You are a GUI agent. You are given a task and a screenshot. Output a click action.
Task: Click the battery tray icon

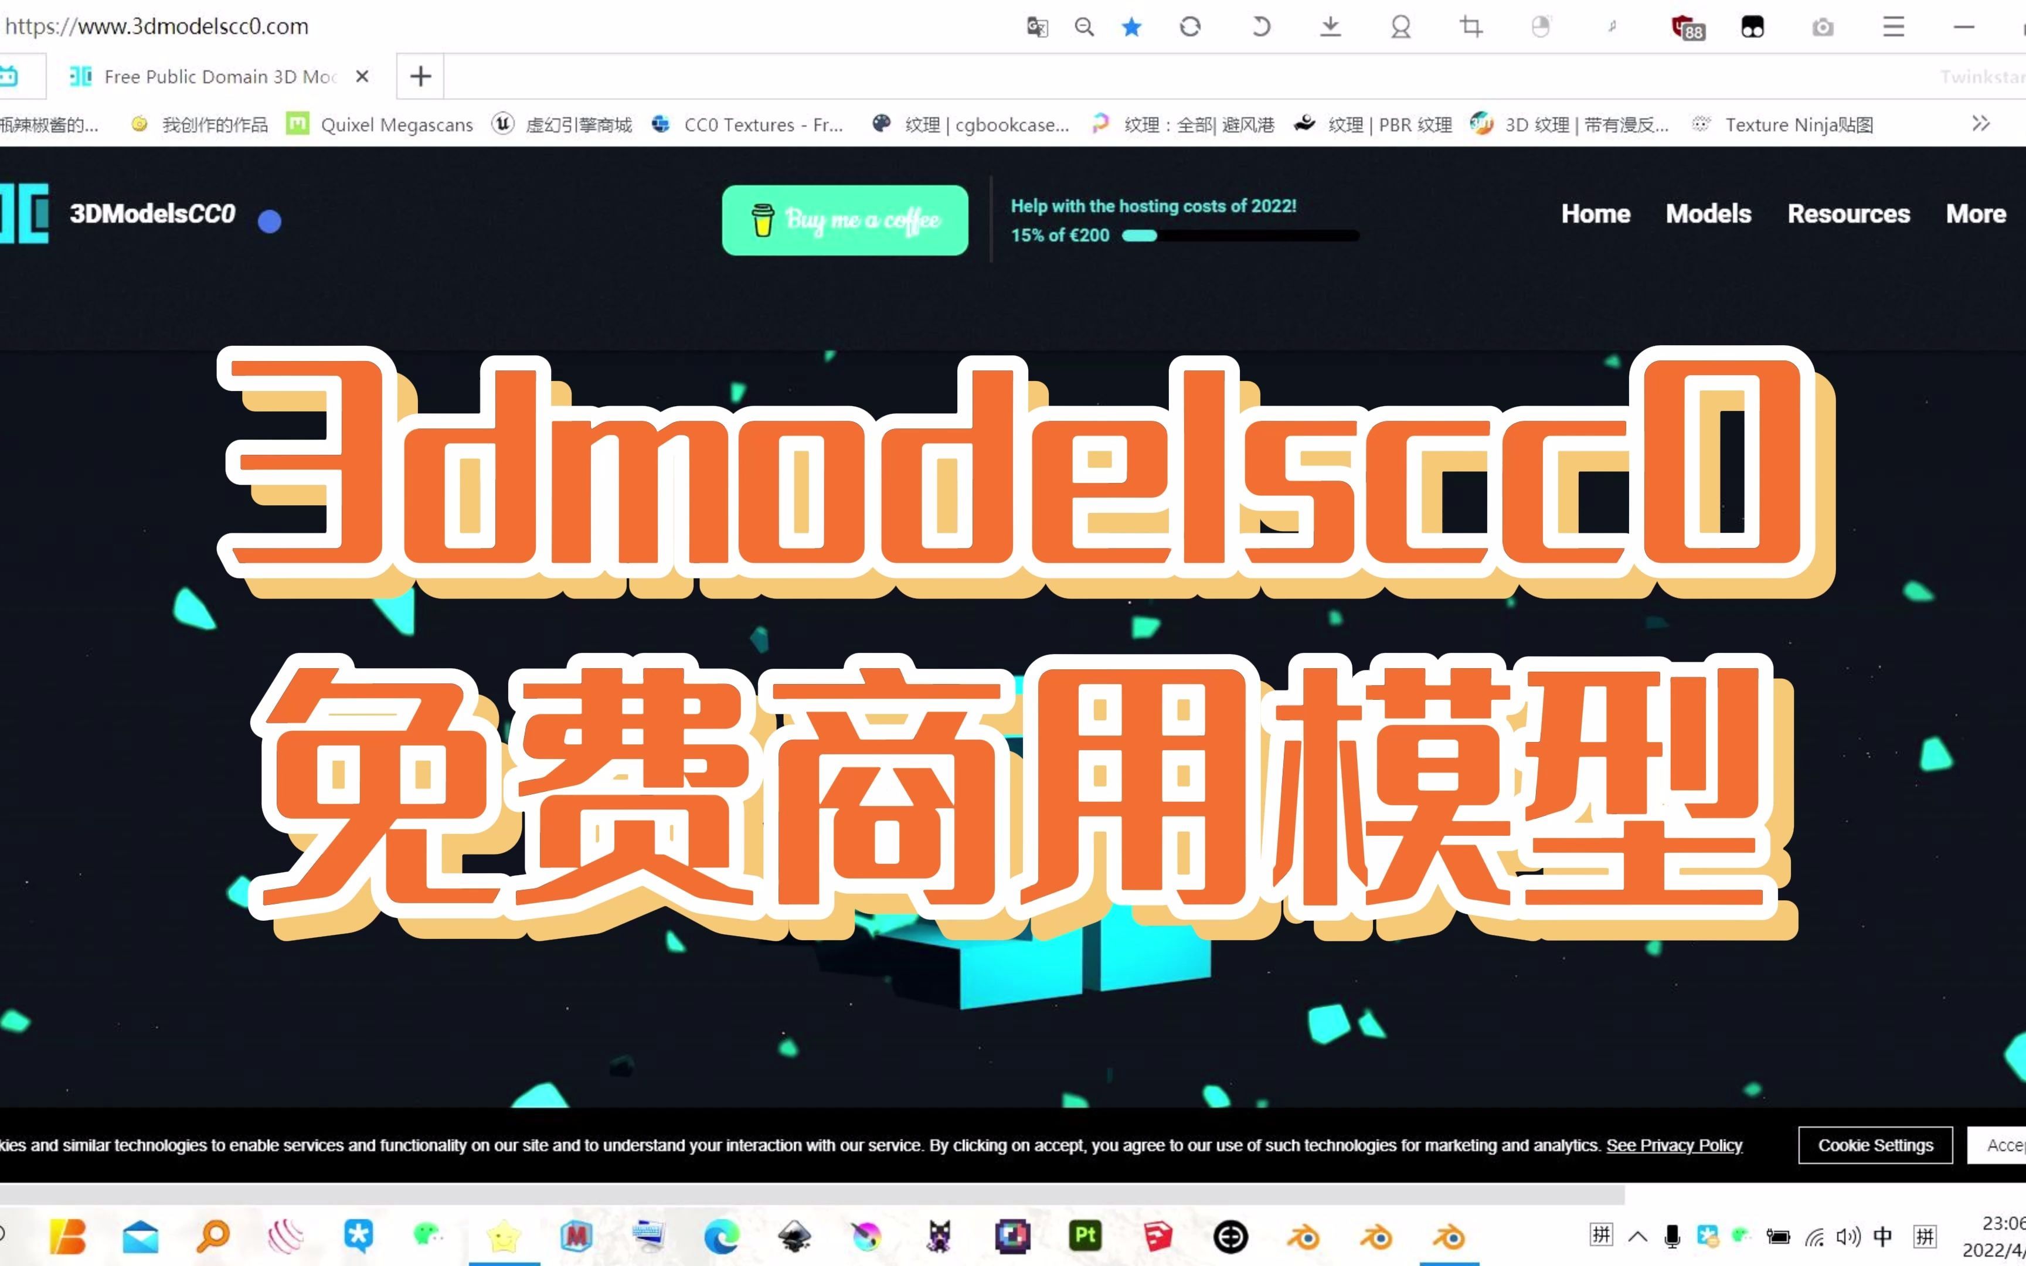click(x=1777, y=1237)
